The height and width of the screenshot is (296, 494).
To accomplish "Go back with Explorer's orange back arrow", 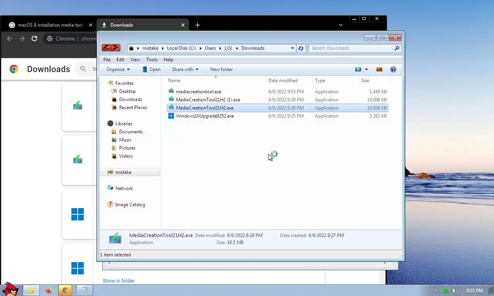I will click(106, 48).
